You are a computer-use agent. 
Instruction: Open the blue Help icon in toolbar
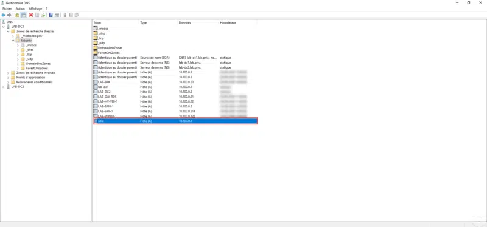[x=51, y=15]
